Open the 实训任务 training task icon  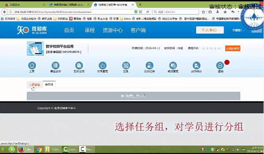point(149,66)
